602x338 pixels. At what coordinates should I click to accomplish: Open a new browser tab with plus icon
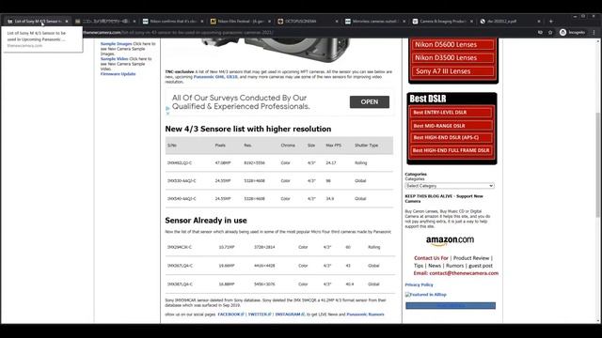(x=551, y=22)
